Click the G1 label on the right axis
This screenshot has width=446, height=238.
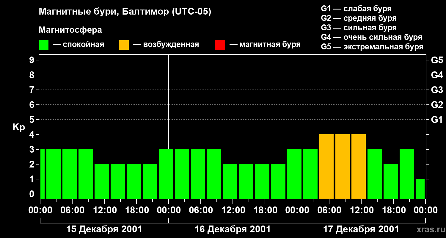point(437,120)
